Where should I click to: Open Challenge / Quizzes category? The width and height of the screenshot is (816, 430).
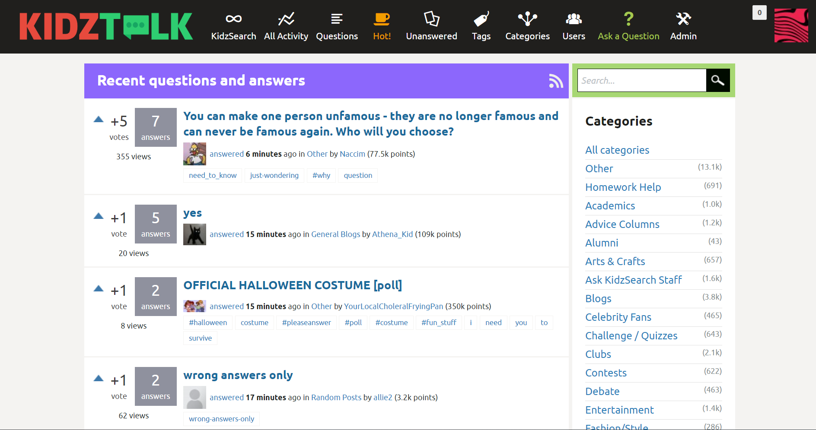631,336
